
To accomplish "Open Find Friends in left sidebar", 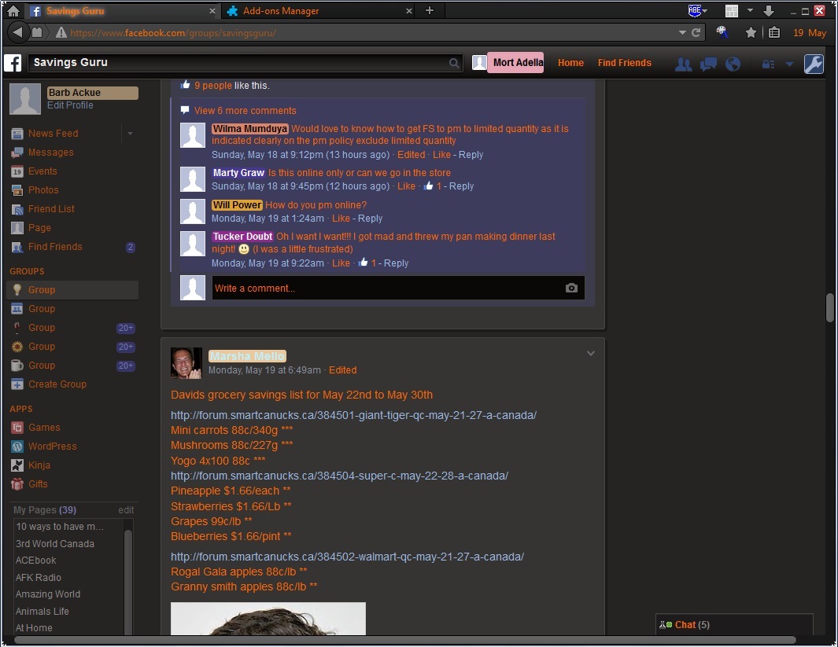I will pos(55,247).
